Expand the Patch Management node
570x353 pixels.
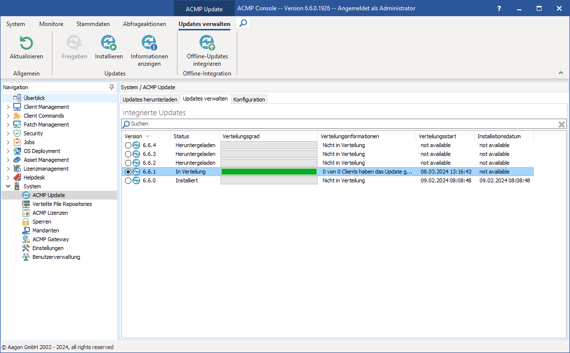(x=8, y=125)
